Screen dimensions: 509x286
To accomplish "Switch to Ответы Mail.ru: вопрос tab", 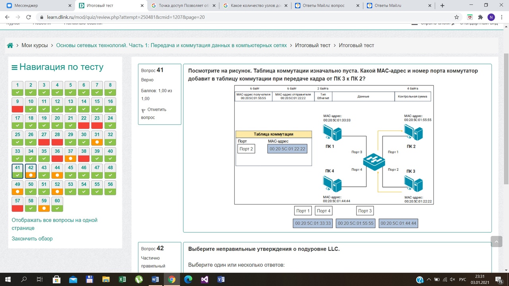I will (x=327, y=6).
